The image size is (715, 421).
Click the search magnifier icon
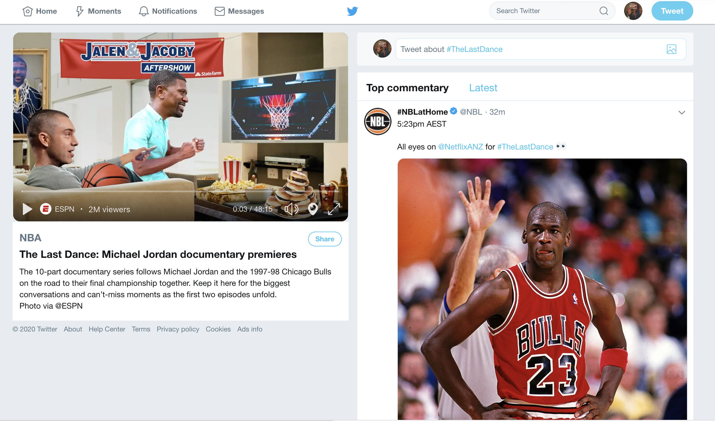click(604, 11)
